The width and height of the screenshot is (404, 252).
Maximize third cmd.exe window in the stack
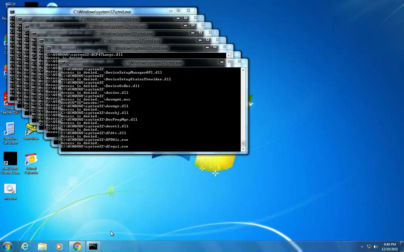(x=193, y=25)
